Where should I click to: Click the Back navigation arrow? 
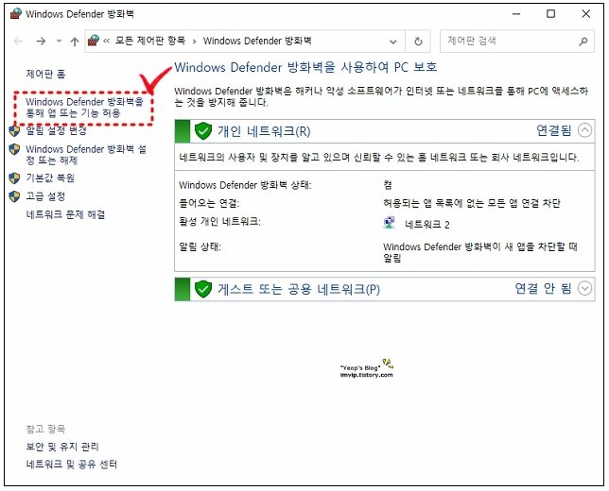(x=18, y=42)
